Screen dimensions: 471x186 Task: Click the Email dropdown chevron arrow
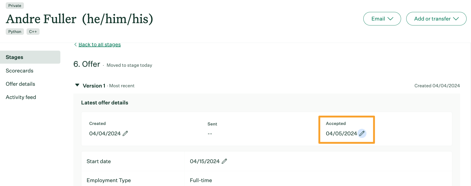390,19
